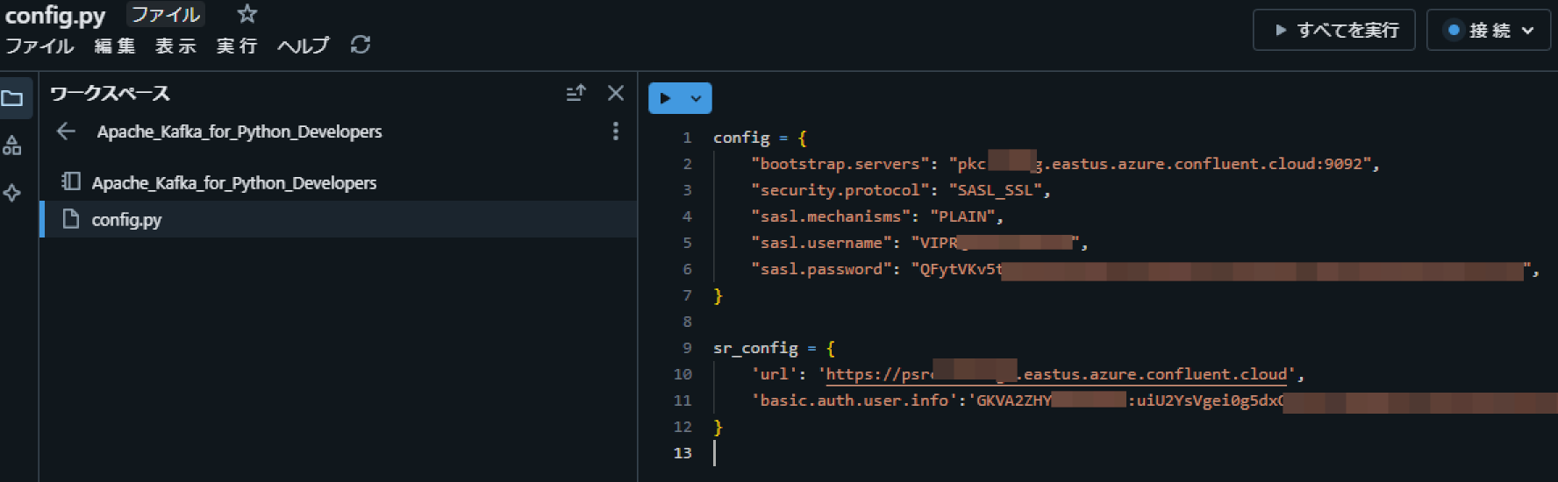Click the sort workspace items icon
Screen dimensions: 1558x482
(x=575, y=93)
